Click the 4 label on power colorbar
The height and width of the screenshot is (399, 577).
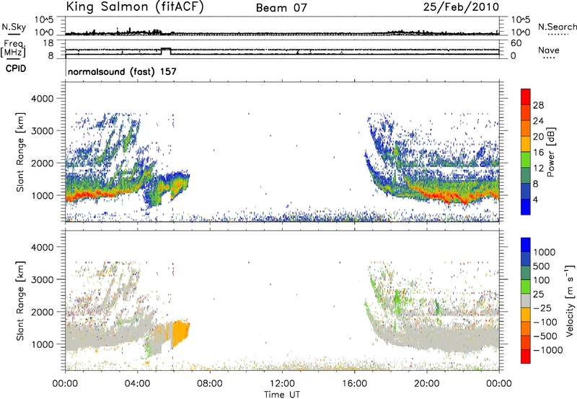coord(536,200)
